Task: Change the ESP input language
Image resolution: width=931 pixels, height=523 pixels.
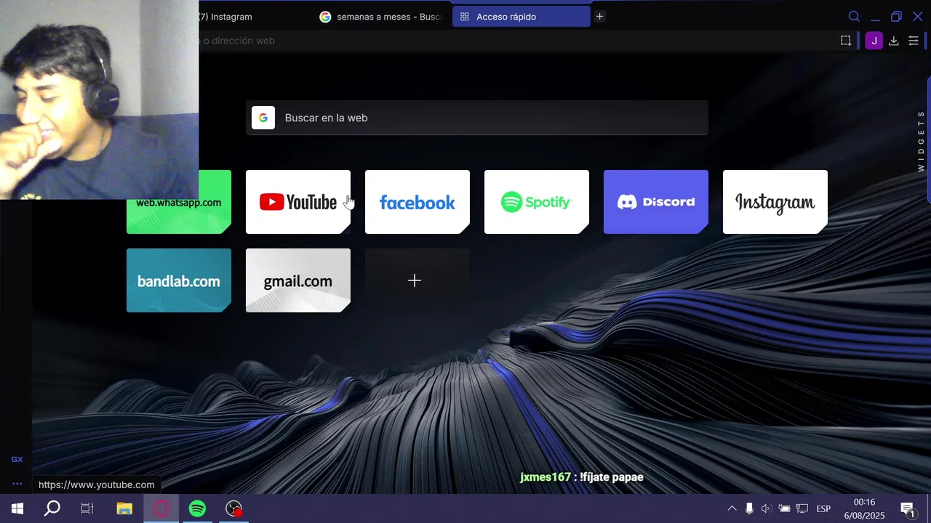Action: (823, 508)
